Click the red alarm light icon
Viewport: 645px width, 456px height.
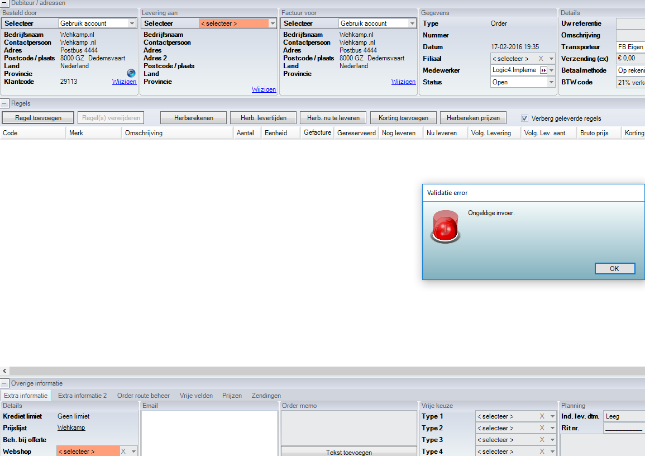[x=445, y=226]
